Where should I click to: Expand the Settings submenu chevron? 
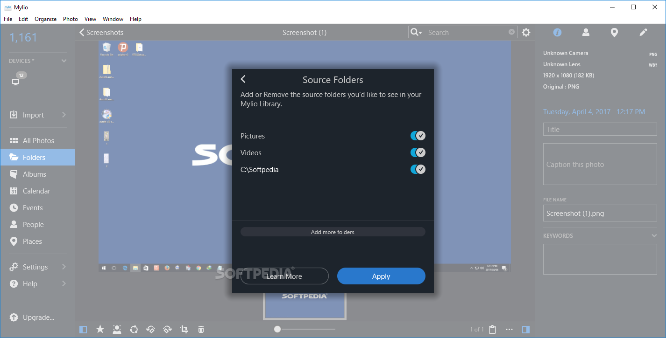64,267
